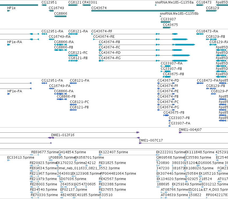Viewport: 228px width, 199px height.
Task: Open the snoRNA:Me18S-G1358b feature
Action: point(160,16)
